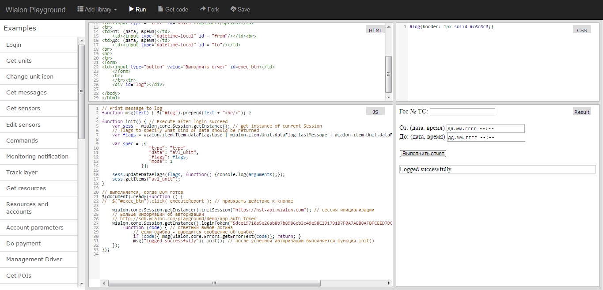Viewport: 603px width, 290px height.
Task: Click the 'Выполнить отчет' button
Action: [x=423, y=154]
